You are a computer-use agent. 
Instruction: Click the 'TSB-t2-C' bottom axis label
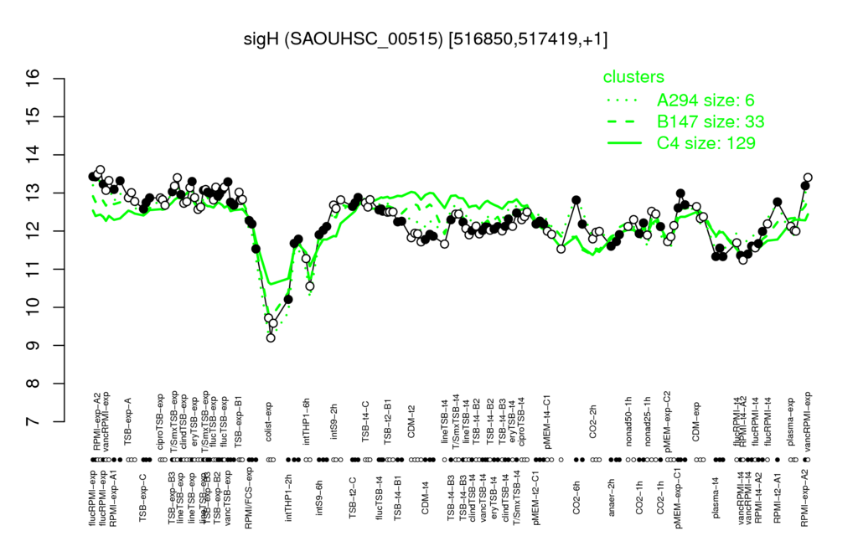tap(353, 499)
